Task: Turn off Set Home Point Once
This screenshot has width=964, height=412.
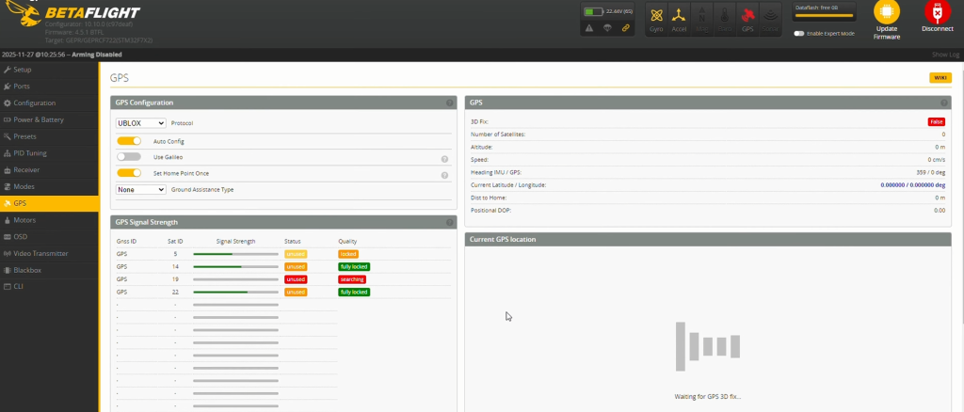Action: tap(129, 173)
